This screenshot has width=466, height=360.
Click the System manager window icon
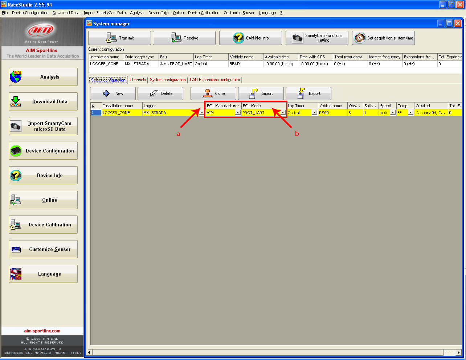tap(89, 23)
